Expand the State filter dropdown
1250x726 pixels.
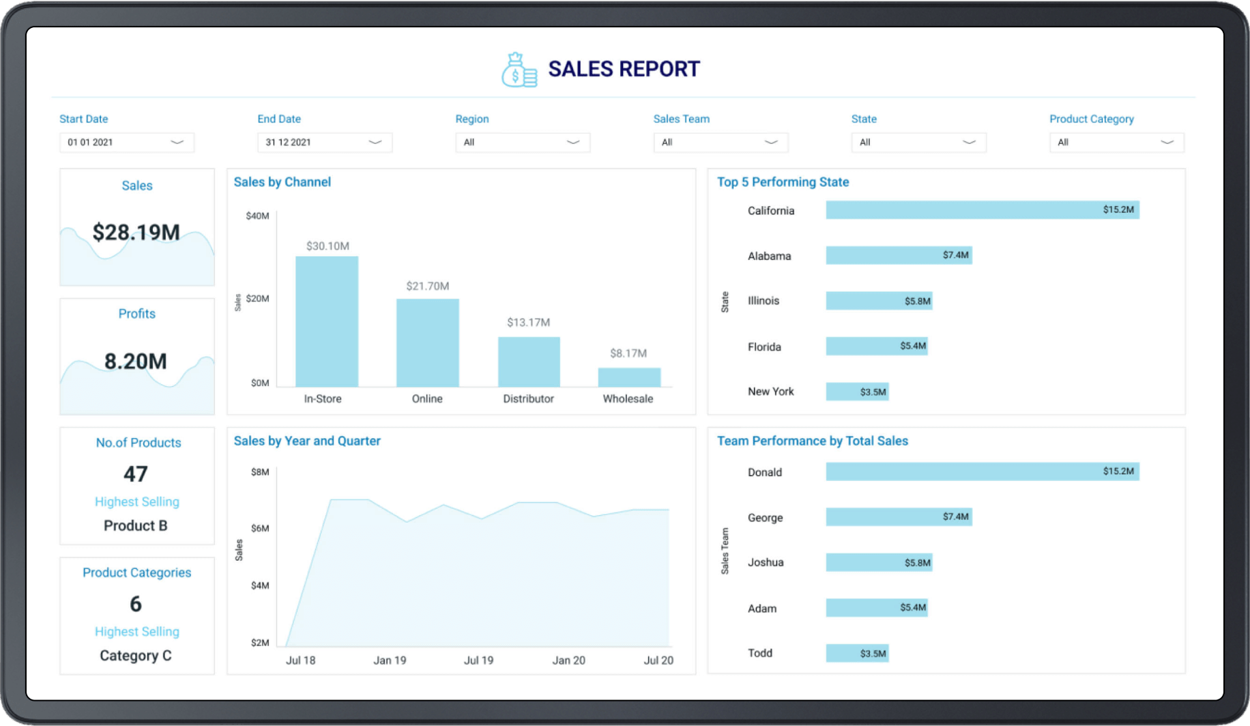(968, 143)
